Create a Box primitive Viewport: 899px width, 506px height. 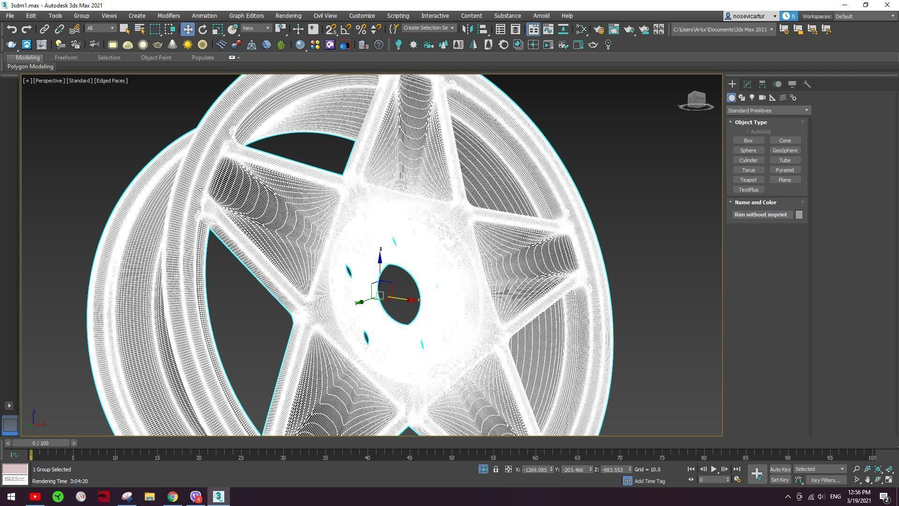[x=748, y=141]
